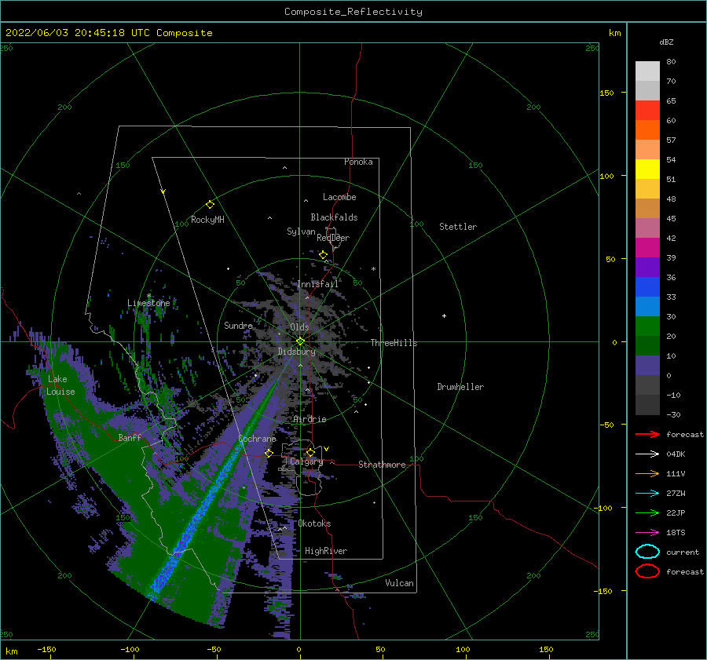Viewport: 707px width, 660px height.
Task: Click the Sundre town label
Action: click(x=239, y=325)
